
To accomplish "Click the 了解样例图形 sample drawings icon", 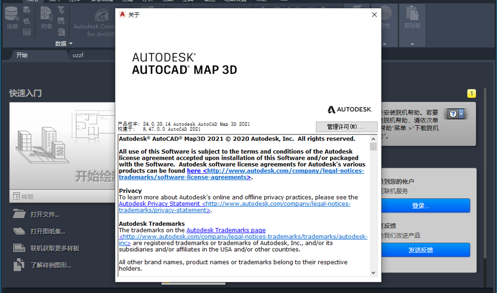I will pos(19,265).
